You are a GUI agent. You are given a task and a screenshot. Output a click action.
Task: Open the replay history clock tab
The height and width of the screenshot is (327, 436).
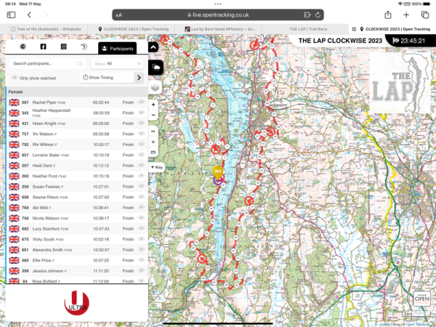[84, 47]
